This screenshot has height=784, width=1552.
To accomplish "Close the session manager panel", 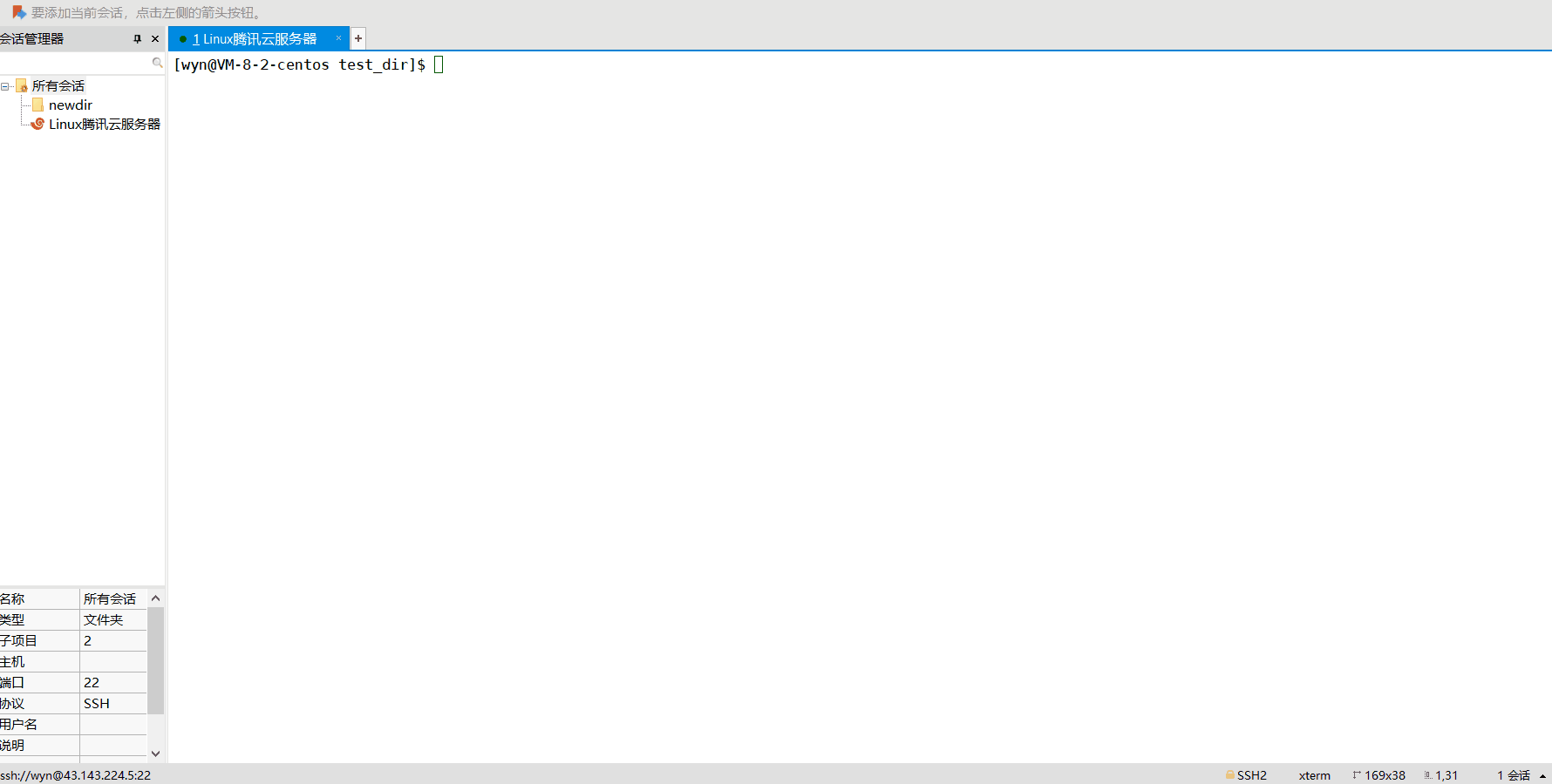I will tap(155, 39).
